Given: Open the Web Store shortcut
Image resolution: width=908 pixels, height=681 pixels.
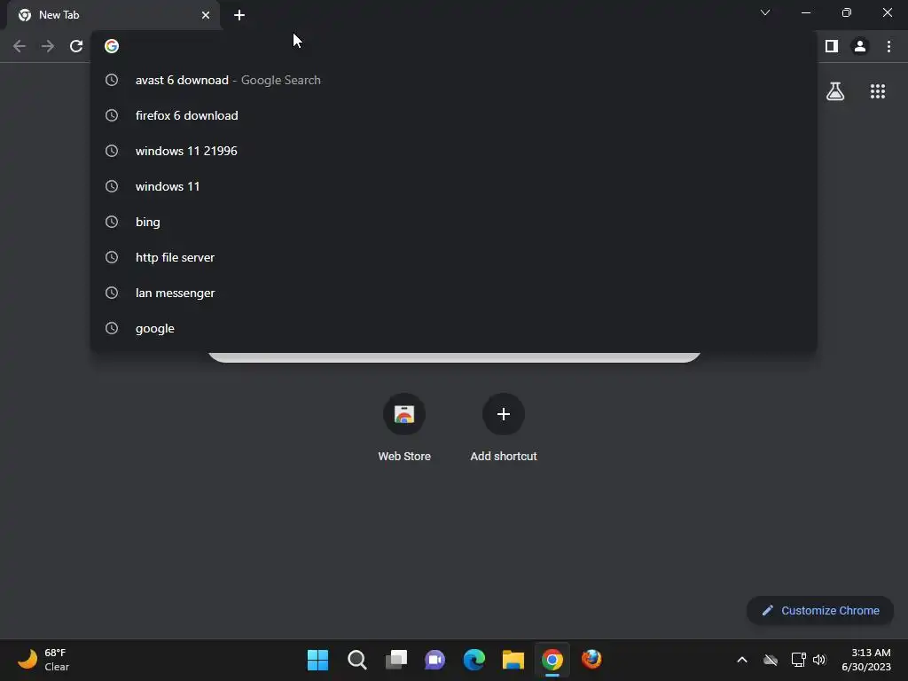Looking at the screenshot, I should click(404, 428).
